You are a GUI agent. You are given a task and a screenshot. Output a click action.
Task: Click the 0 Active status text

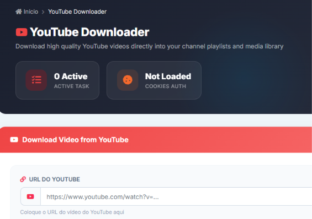click(71, 76)
